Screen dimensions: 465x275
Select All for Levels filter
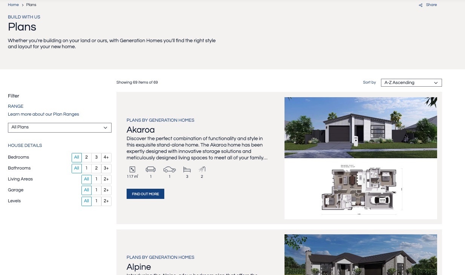(86, 201)
